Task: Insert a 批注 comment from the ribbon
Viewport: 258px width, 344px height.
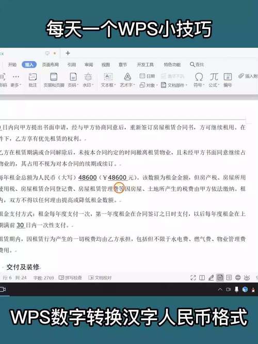Action: tap(33, 80)
